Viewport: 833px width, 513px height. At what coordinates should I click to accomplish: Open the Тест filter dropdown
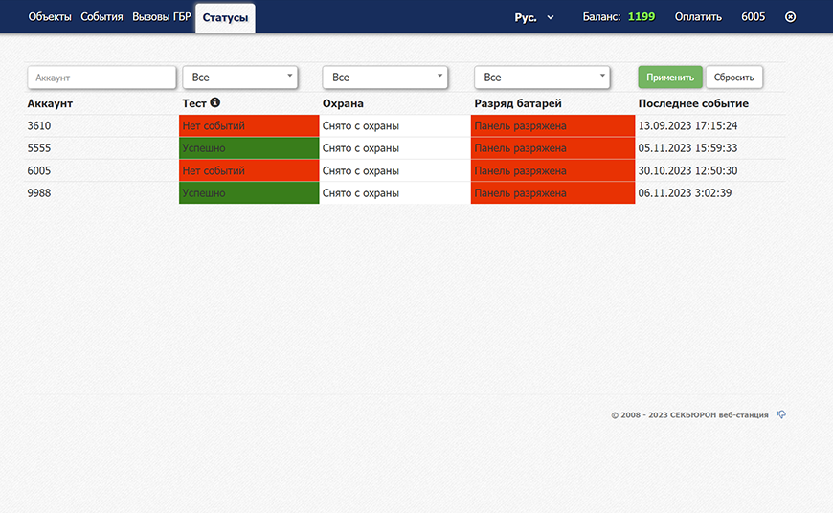240,78
